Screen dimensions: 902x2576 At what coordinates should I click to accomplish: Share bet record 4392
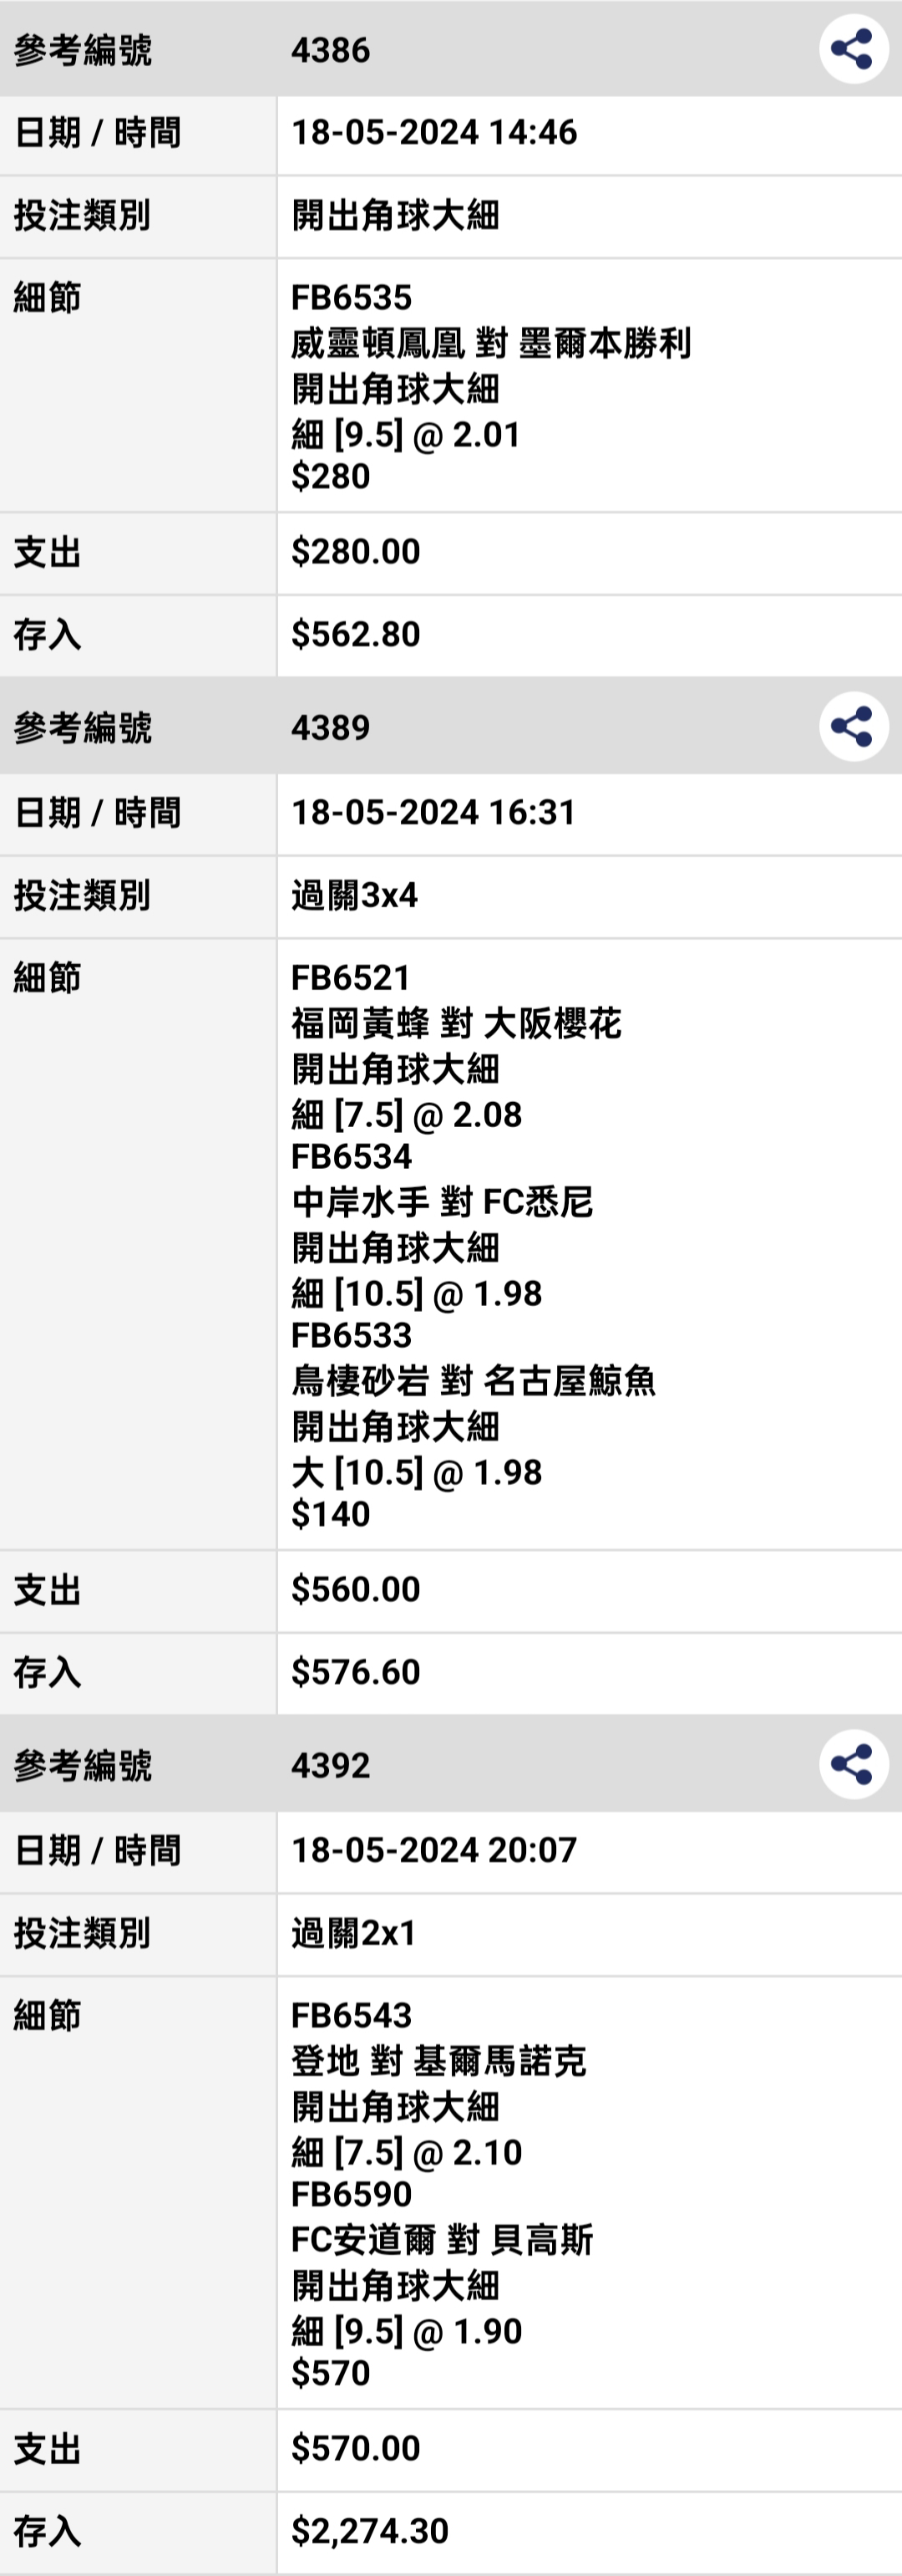point(853,1765)
